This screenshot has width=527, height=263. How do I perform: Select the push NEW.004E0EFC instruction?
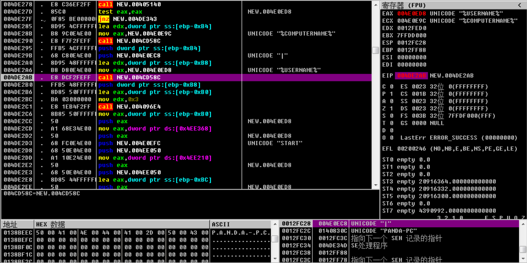pos(186,143)
